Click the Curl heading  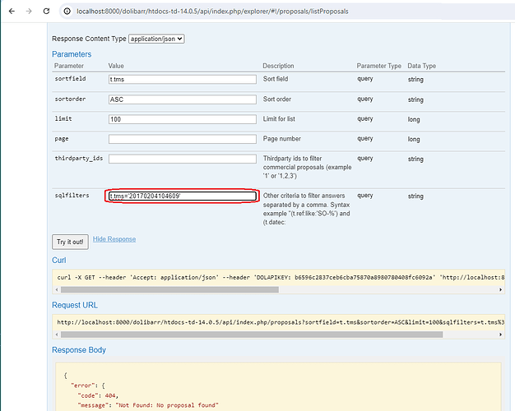pyautogui.click(x=58, y=261)
